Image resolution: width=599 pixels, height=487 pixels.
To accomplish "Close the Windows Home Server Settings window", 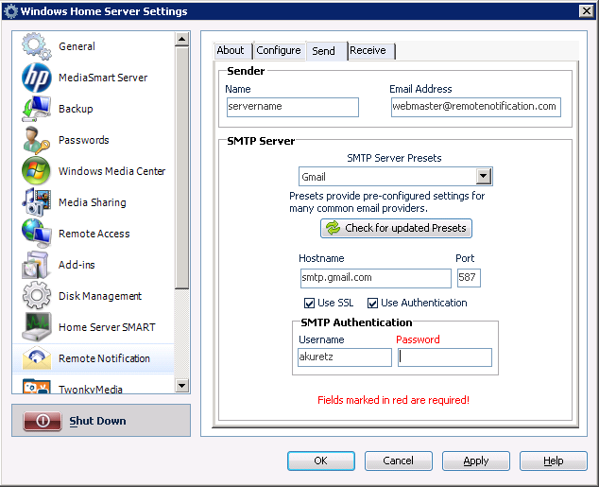I will 586,11.
